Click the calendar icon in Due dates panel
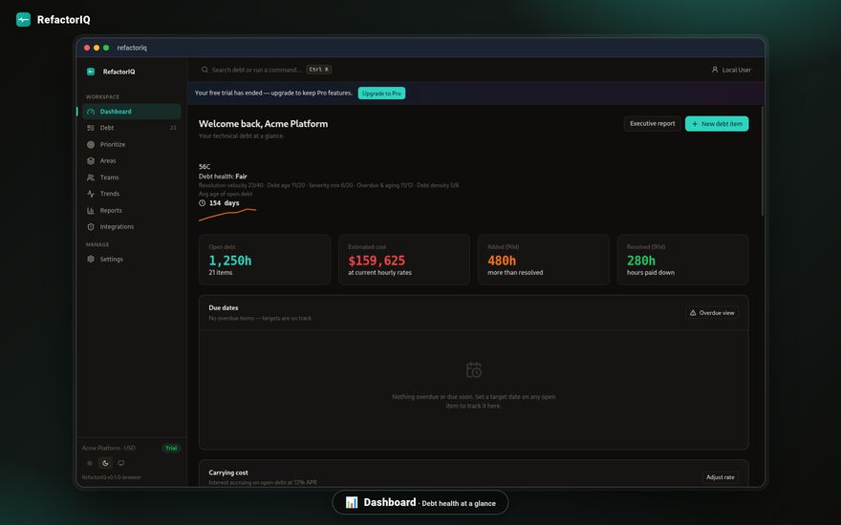This screenshot has width=841, height=525. pyautogui.click(x=474, y=370)
